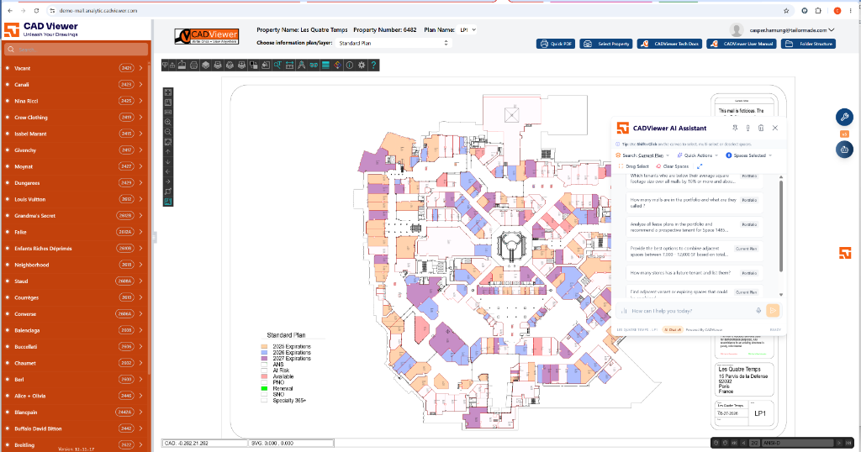This screenshot has height=452, width=861.
Task: Open CADViewer User Manual
Action: click(742, 44)
